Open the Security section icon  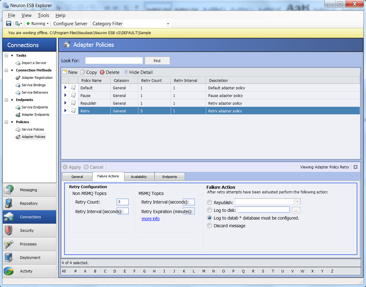tap(8, 230)
